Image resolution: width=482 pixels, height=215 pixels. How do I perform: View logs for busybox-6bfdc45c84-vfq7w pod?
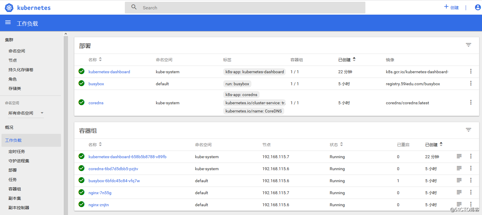click(x=459, y=180)
